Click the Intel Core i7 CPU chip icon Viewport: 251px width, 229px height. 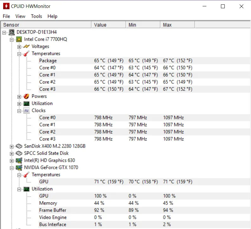(19, 39)
